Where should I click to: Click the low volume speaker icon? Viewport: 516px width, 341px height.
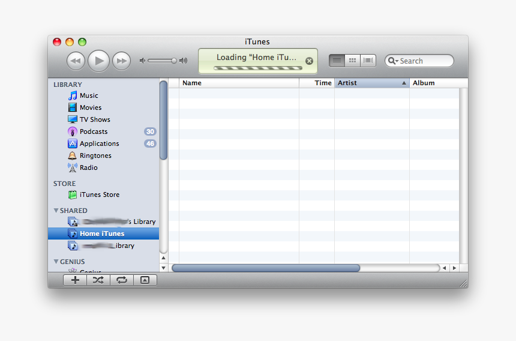pyautogui.click(x=142, y=61)
